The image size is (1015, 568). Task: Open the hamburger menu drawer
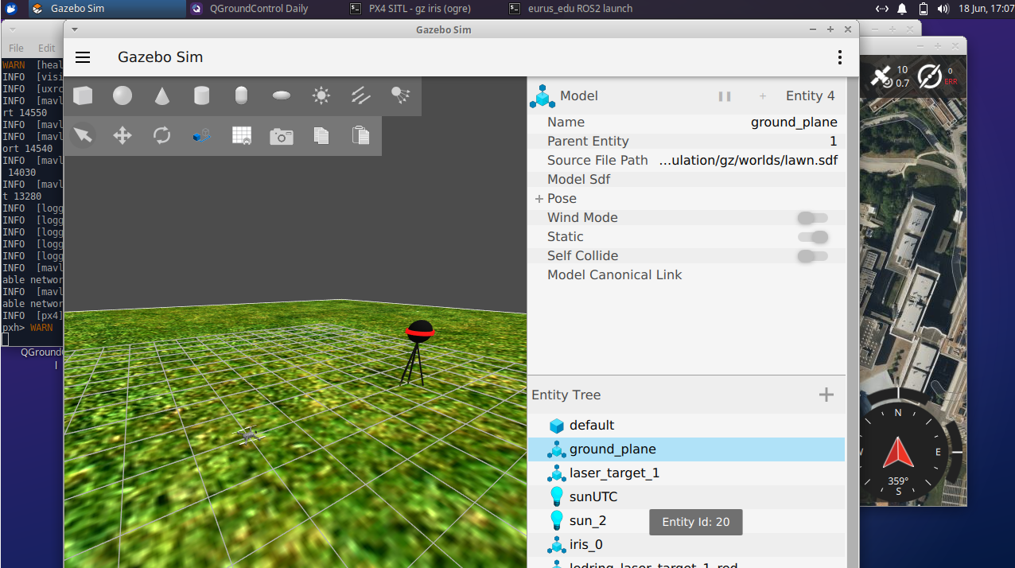point(83,57)
